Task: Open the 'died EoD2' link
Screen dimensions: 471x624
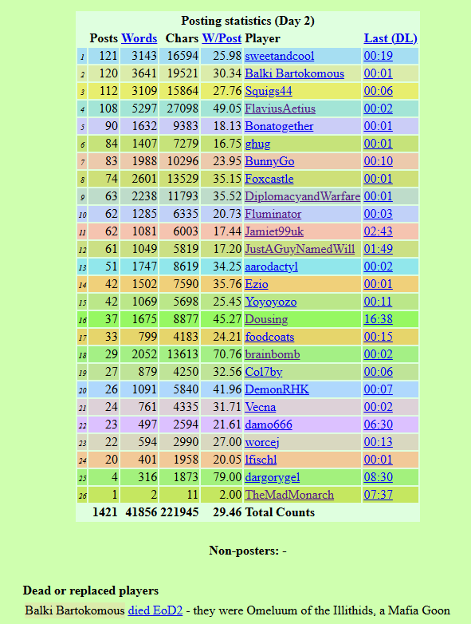Action: [155, 610]
